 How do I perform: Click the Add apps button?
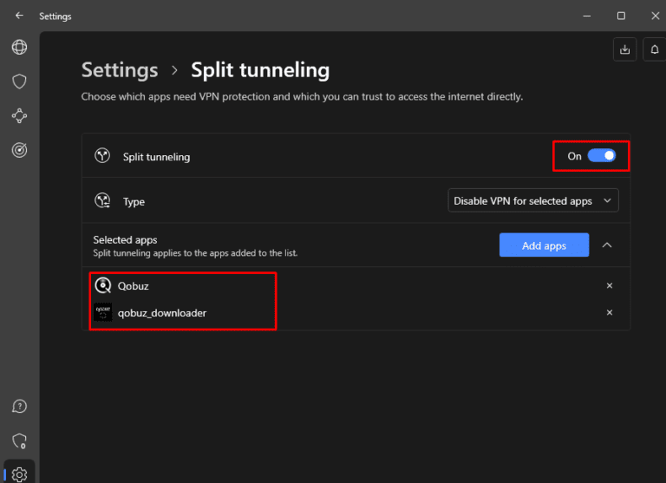[x=544, y=245]
